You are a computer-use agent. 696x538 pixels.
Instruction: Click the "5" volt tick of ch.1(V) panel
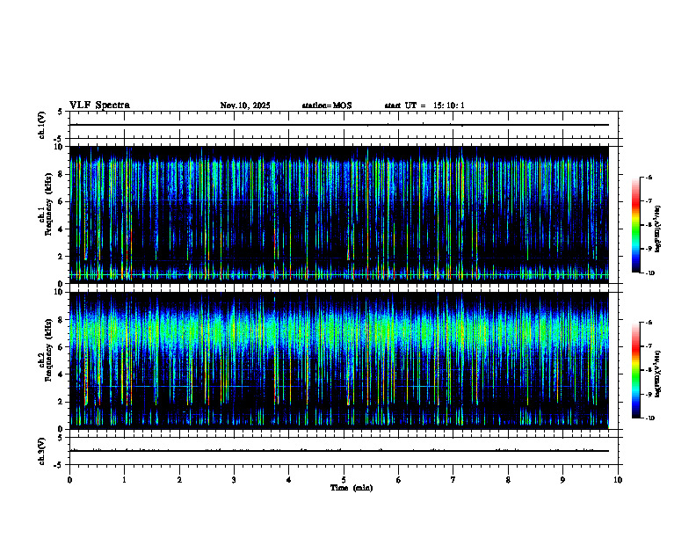(60, 113)
